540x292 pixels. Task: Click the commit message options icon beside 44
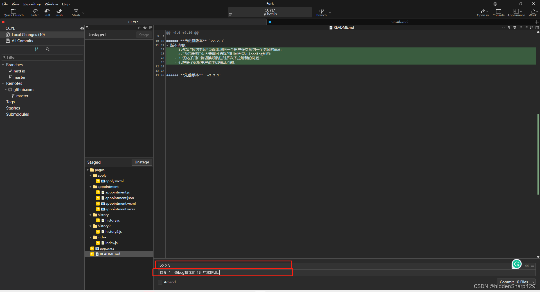pyautogui.click(x=532, y=266)
